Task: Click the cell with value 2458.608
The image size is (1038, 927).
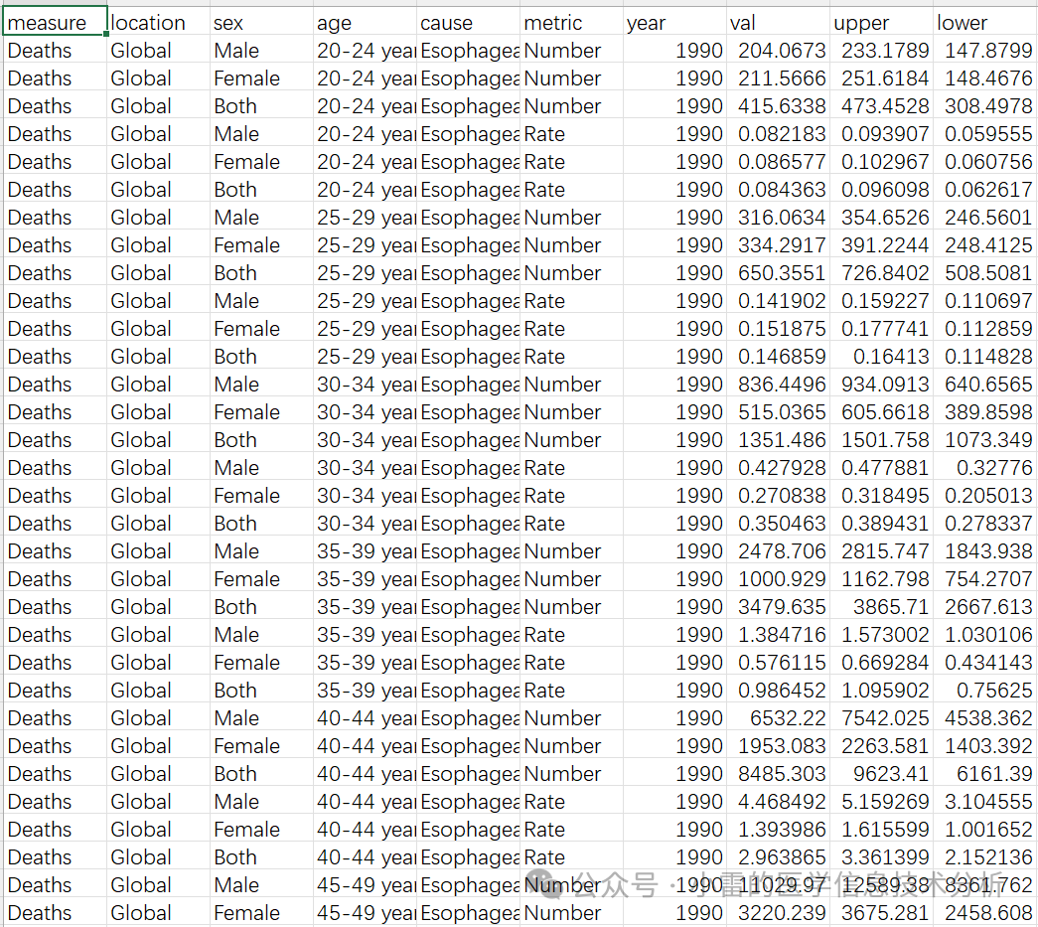Action: [x=984, y=912]
